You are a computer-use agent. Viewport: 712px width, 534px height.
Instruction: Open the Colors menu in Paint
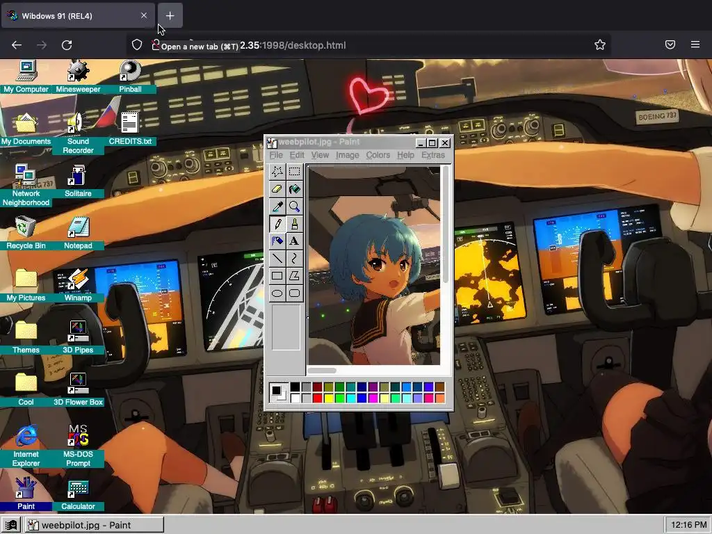click(378, 155)
